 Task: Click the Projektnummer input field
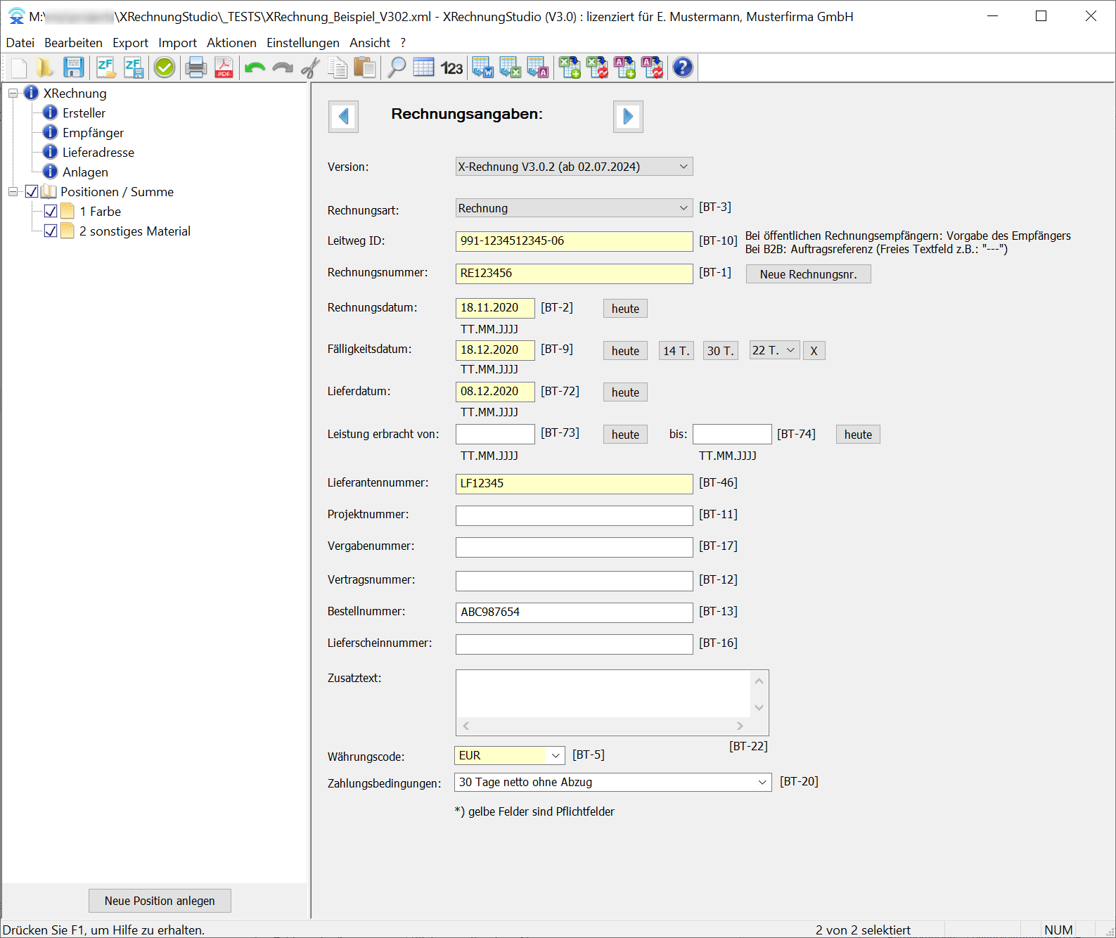coord(574,515)
